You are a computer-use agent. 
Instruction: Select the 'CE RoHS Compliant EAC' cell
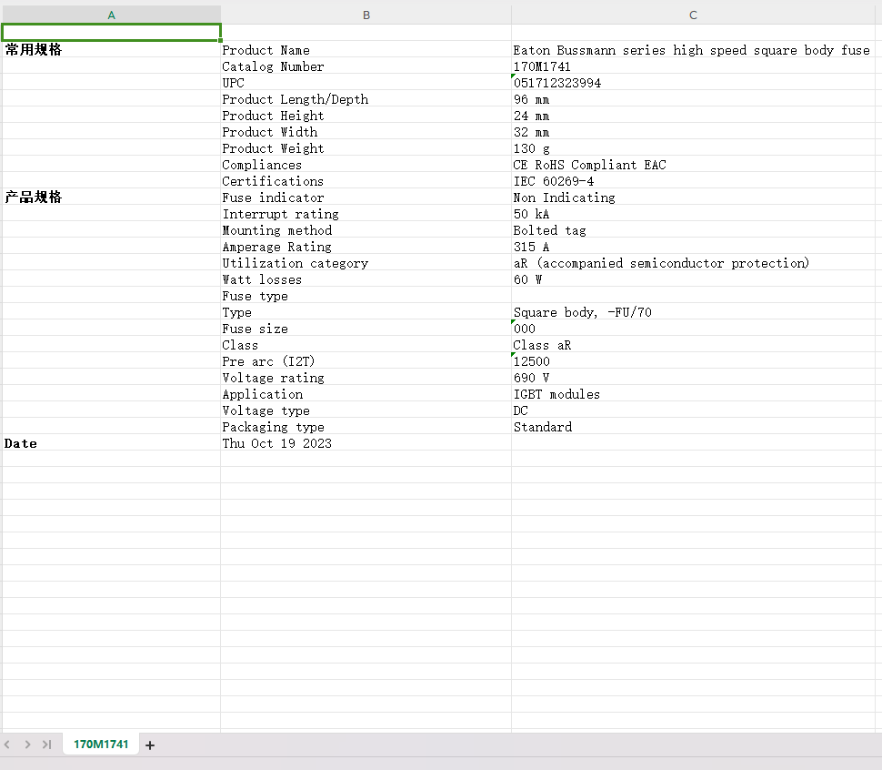pyautogui.click(x=693, y=165)
